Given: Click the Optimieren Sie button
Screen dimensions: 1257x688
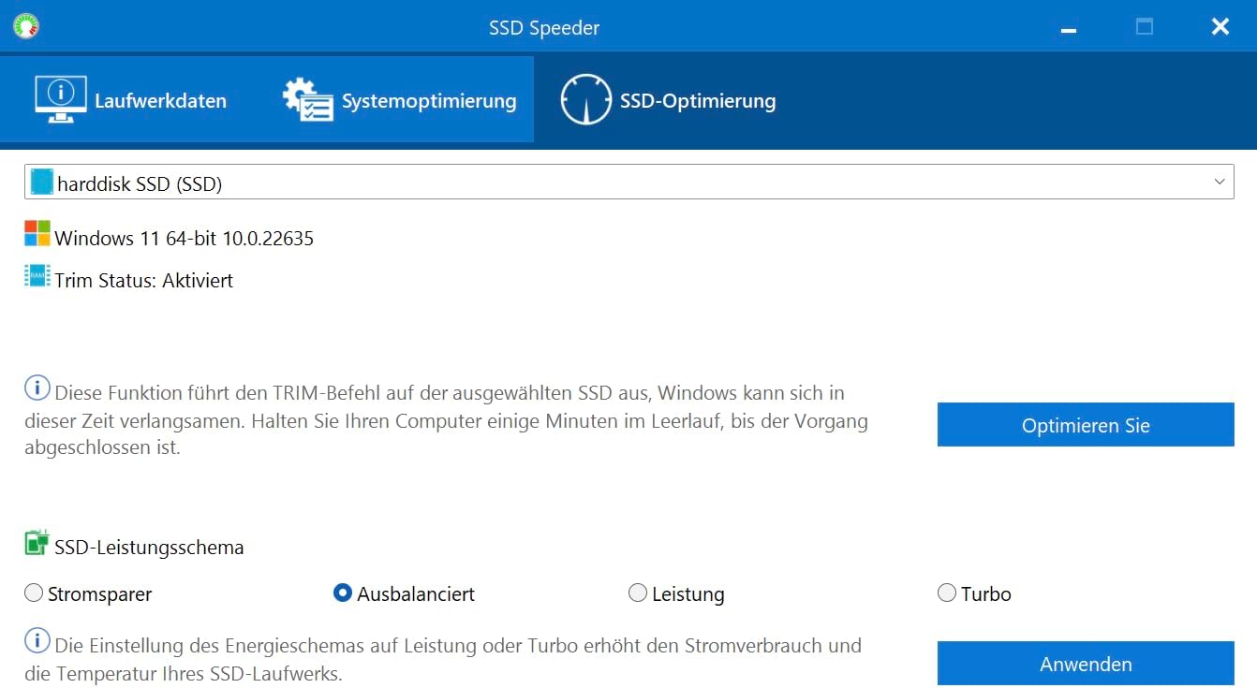Looking at the screenshot, I should 1086,425.
